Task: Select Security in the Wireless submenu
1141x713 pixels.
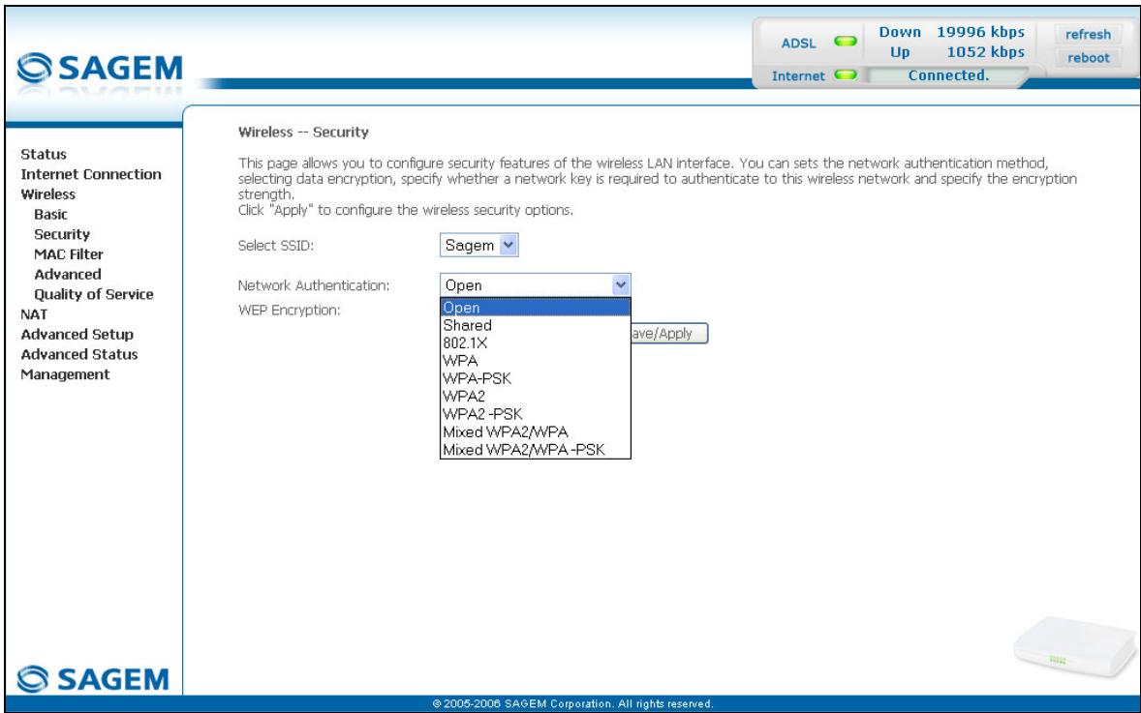Action: (x=62, y=234)
